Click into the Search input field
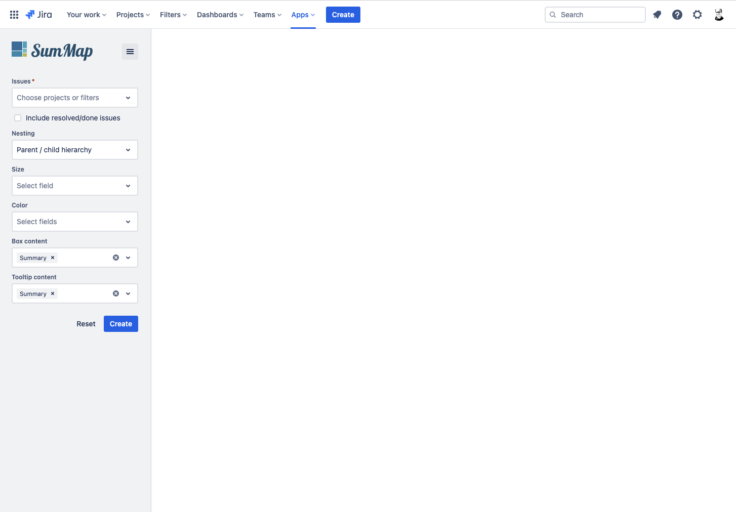This screenshot has width=736, height=512. click(595, 15)
